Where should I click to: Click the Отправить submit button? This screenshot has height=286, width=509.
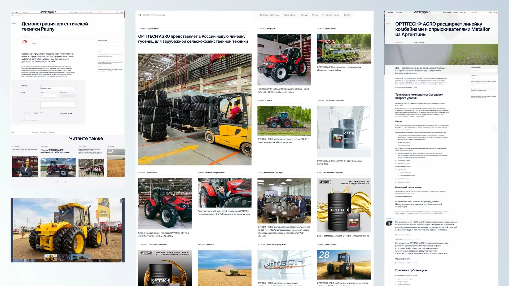tap(65, 113)
